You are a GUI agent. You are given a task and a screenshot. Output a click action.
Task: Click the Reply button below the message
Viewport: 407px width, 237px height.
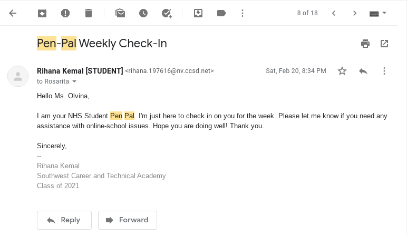64,220
